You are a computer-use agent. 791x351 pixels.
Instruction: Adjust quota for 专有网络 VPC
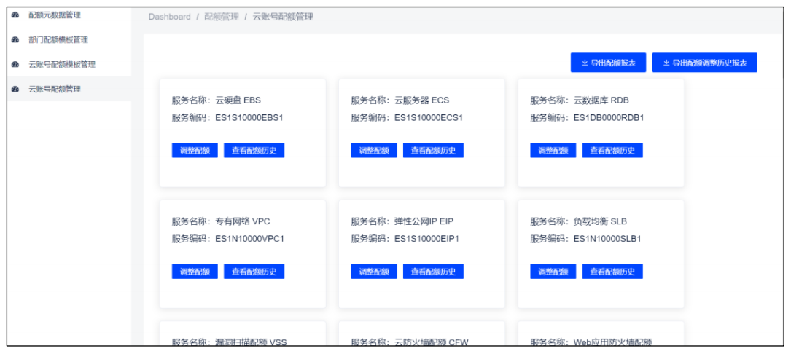coord(195,272)
